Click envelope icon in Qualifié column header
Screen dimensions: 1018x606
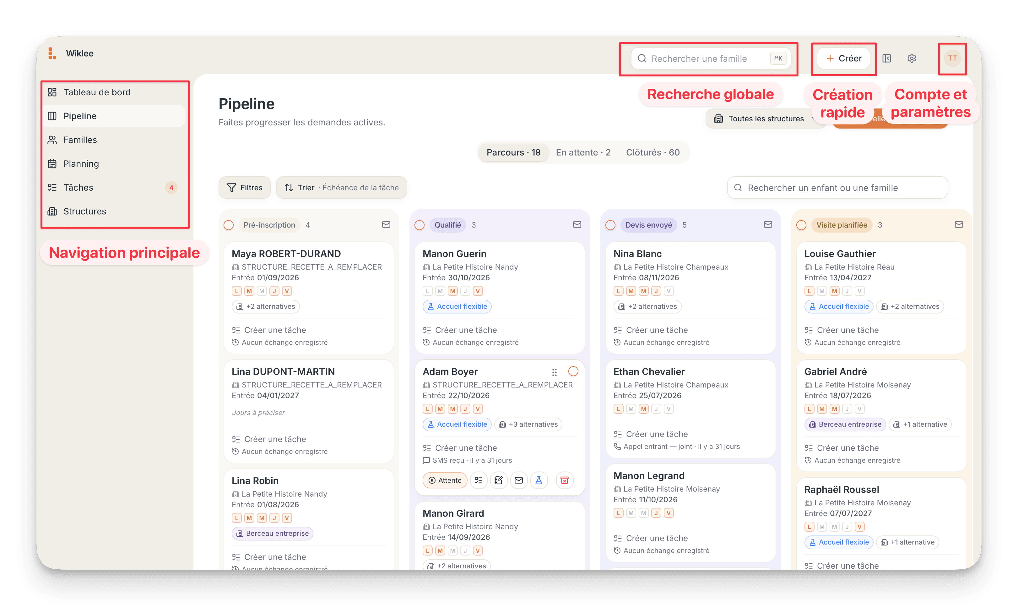(577, 224)
